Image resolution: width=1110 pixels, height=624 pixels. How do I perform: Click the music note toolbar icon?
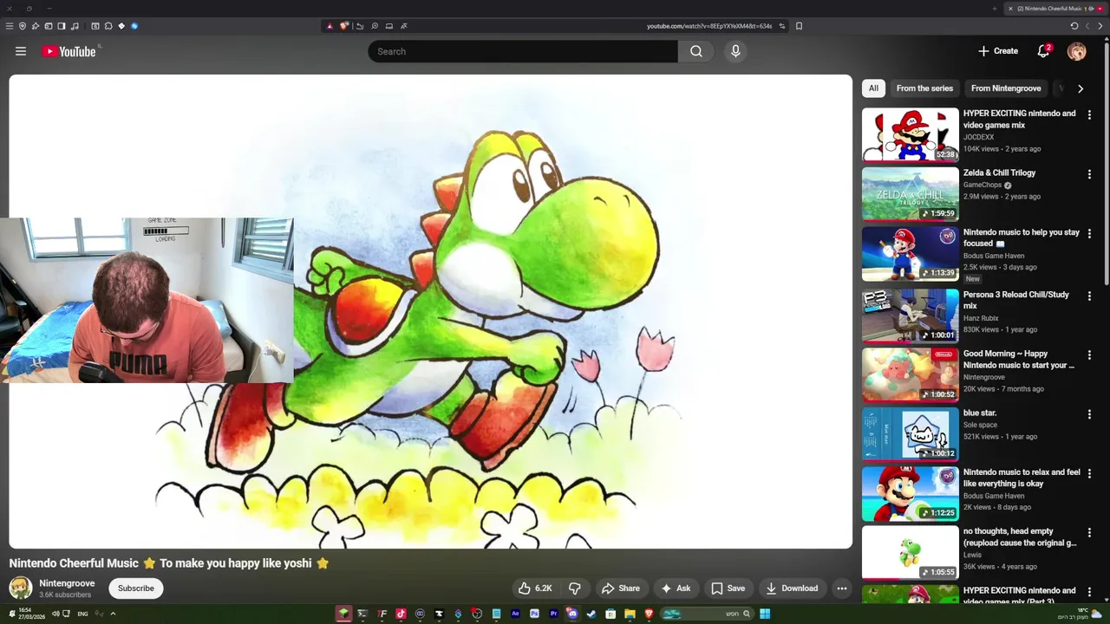[75, 26]
